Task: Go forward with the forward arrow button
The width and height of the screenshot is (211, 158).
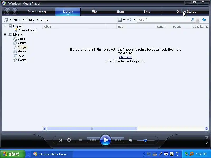Action: [15, 11]
